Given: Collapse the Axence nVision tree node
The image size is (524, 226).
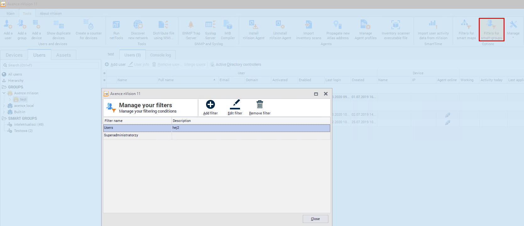Looking at the screenshot, I should tap(4, 93).
